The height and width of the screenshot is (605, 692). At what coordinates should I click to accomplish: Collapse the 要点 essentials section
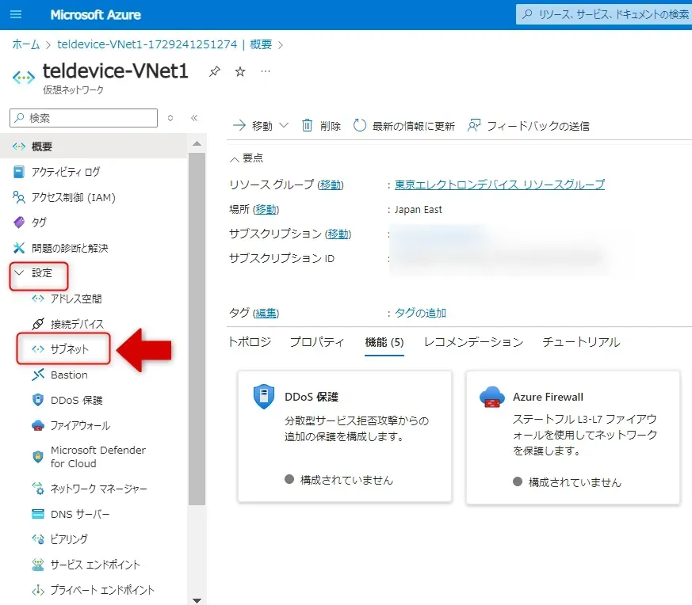tap(235, 158)
